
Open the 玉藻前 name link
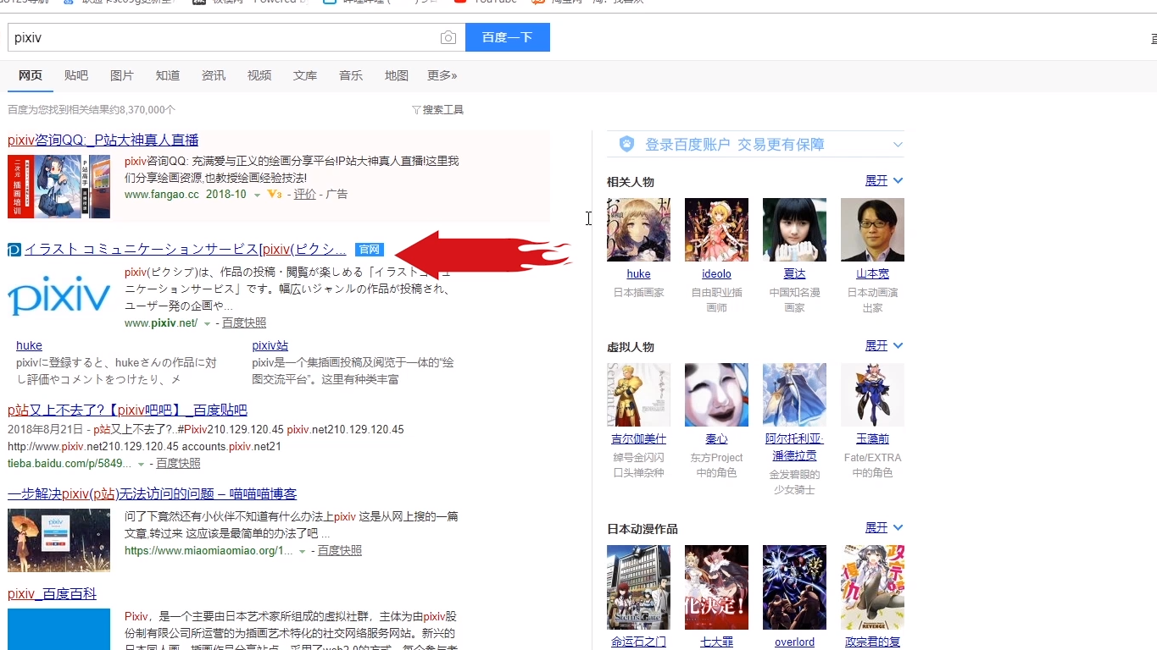[x=872, y=439]
